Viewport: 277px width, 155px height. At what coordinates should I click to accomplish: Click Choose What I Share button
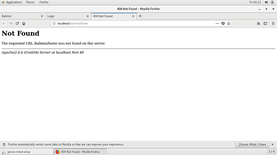point(252,145)
